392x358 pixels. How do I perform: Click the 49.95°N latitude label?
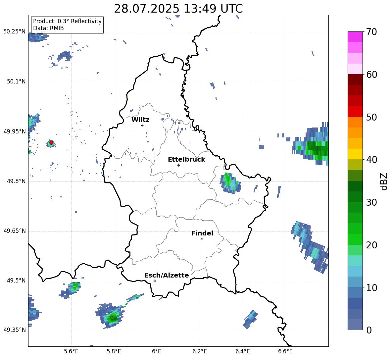click(x=15, y=131)
